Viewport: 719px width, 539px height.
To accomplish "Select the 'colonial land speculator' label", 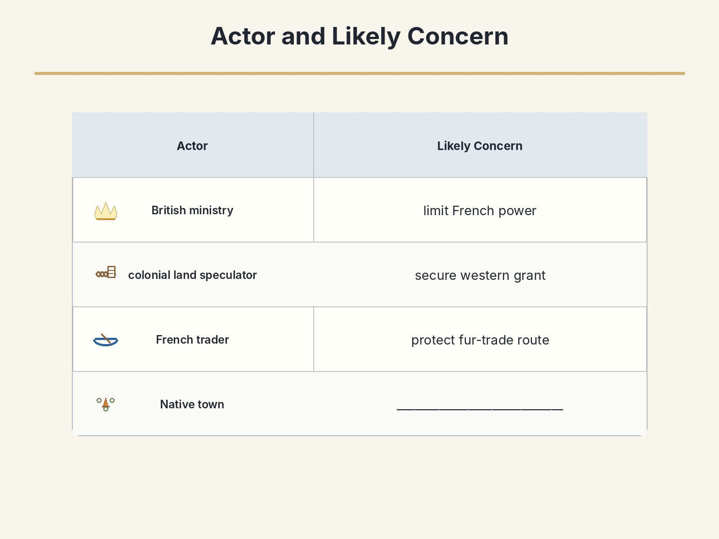I will 192,275.
